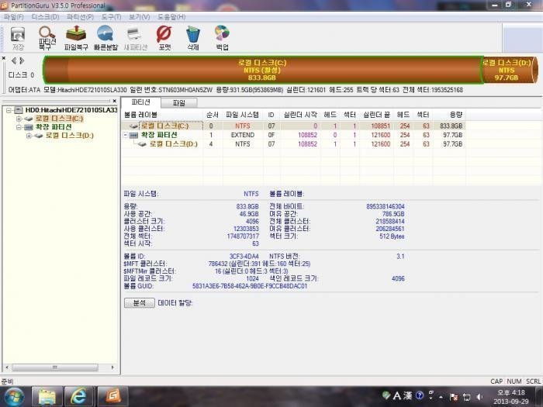
Task: Click the 786.9GB free space value
Action: [393, 214]
